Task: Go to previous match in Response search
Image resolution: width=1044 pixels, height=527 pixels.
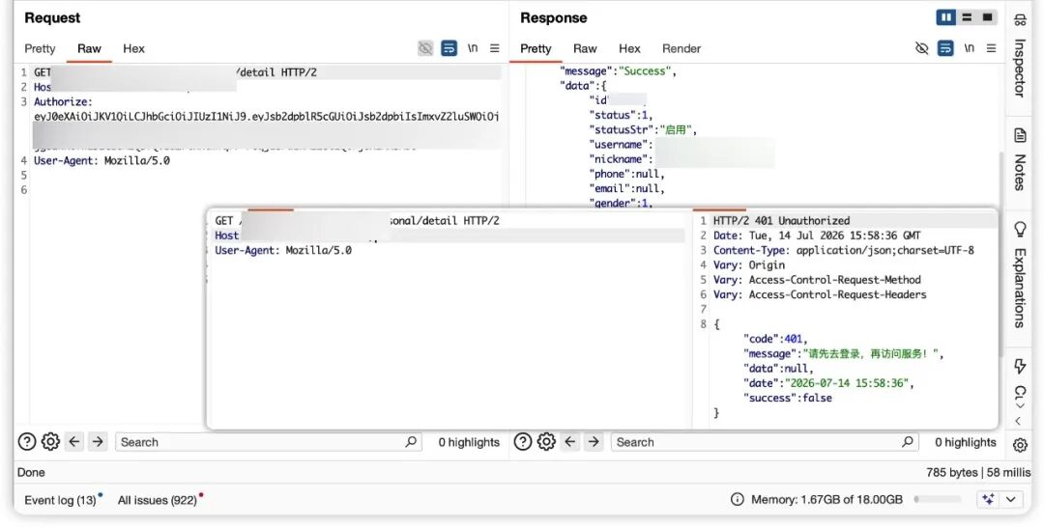Action: click(570, 442)
